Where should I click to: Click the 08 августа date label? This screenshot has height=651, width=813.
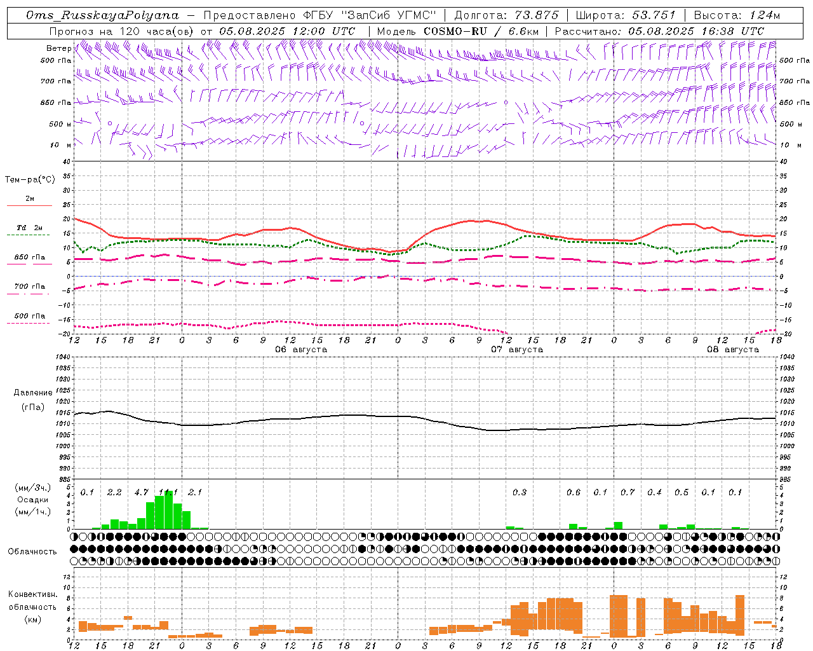click(733, 350)
